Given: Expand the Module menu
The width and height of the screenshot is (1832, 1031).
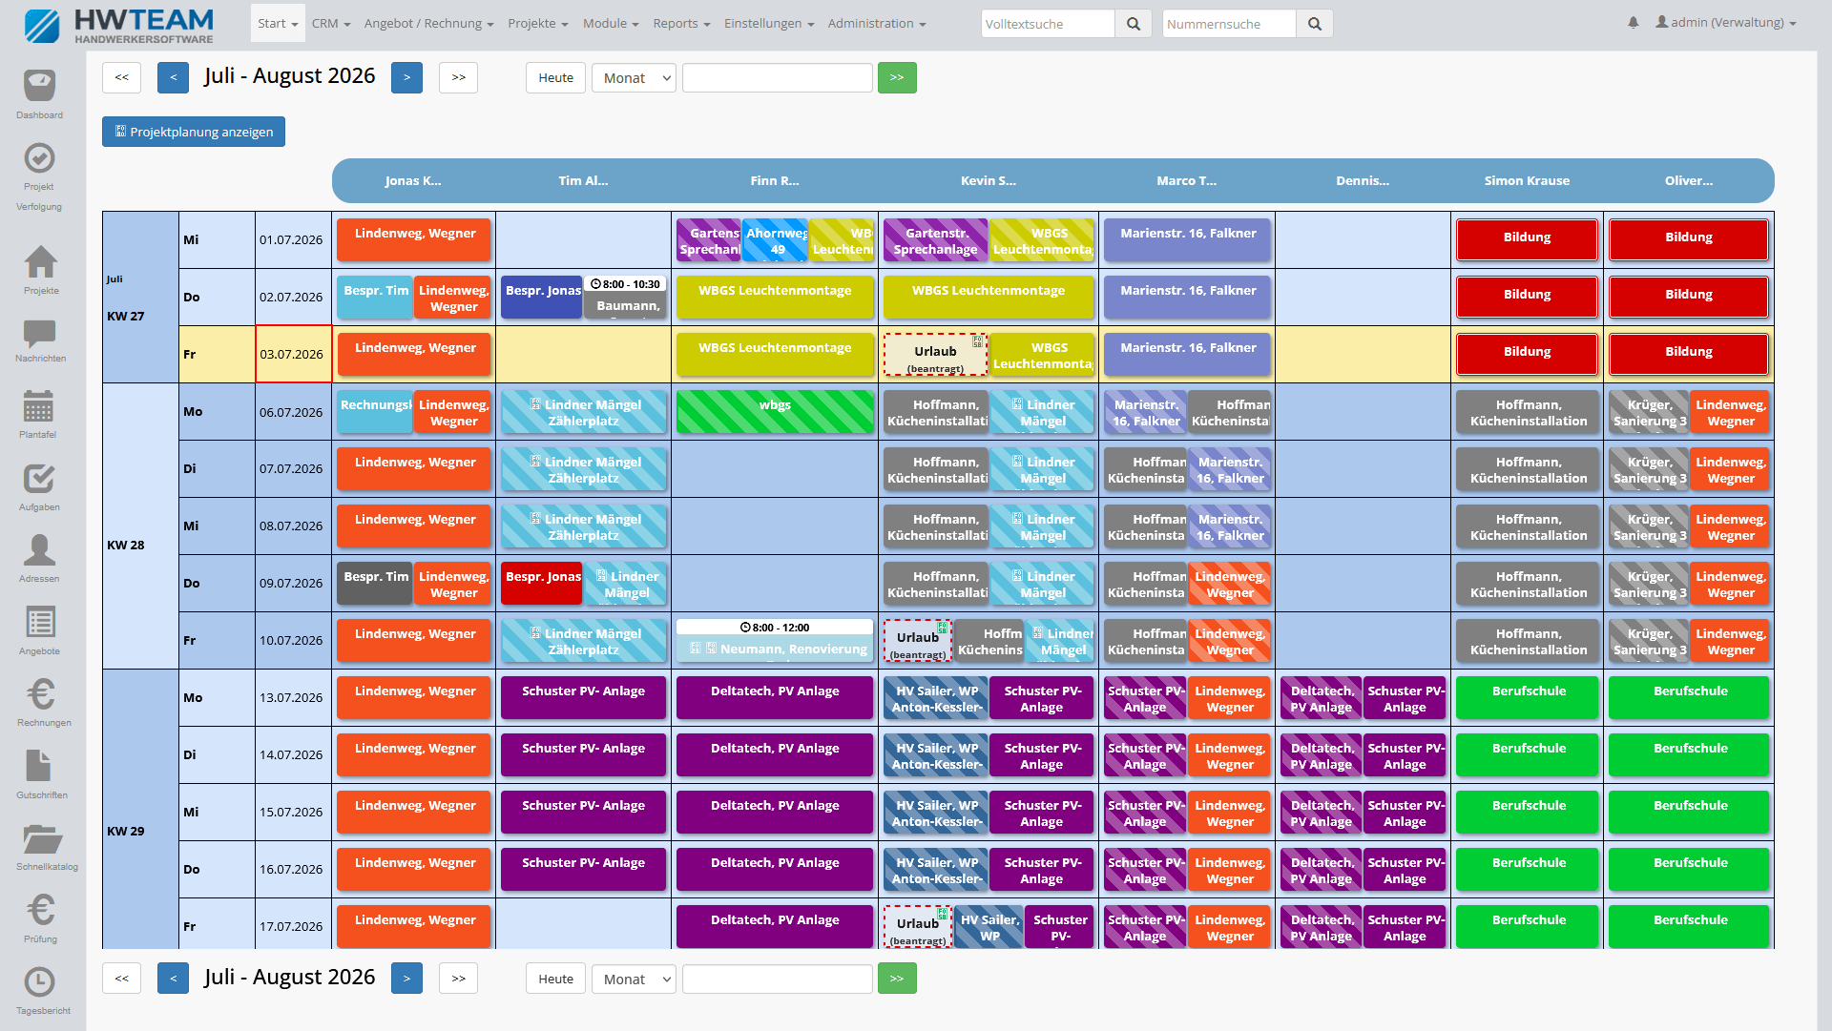Looking at the screenshot, I should (x=611, y=24).
